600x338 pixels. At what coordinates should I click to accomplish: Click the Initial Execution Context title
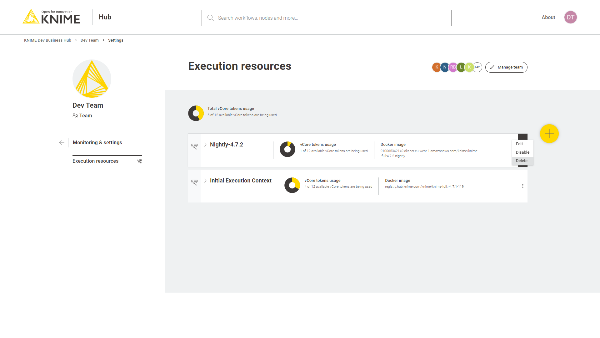click(x=241, y=181)
